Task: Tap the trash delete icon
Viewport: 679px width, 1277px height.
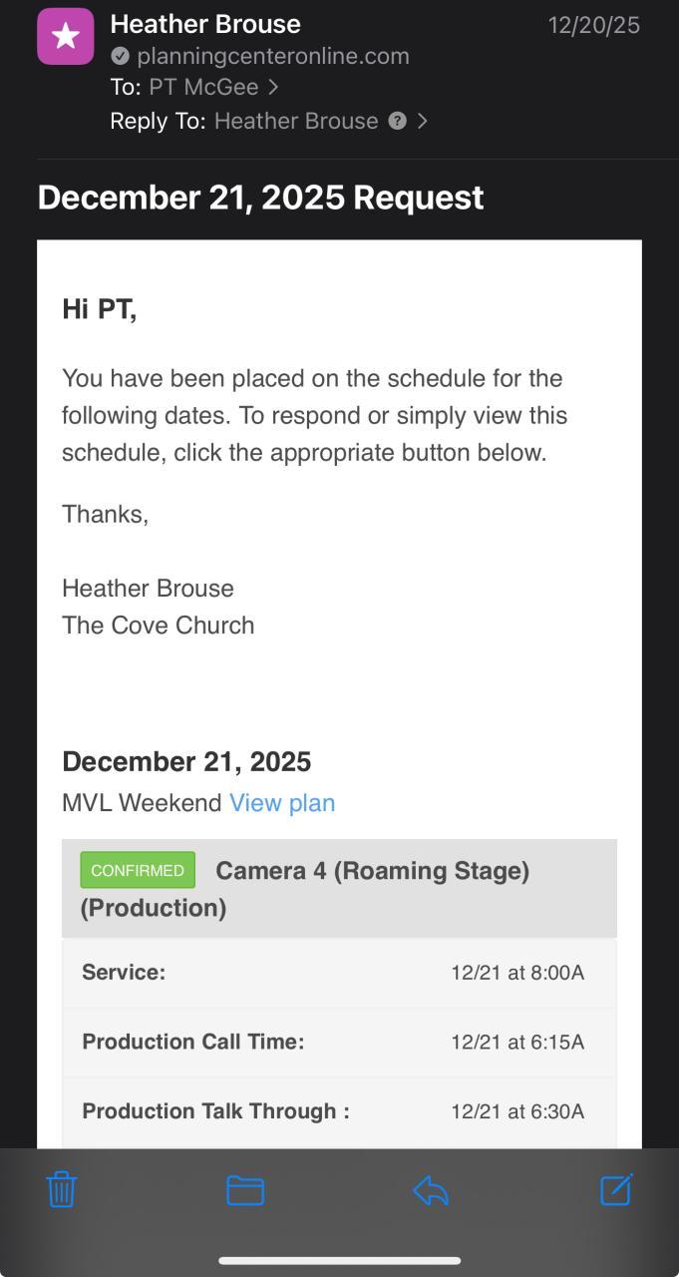Action: click(x=62, y=1189)
